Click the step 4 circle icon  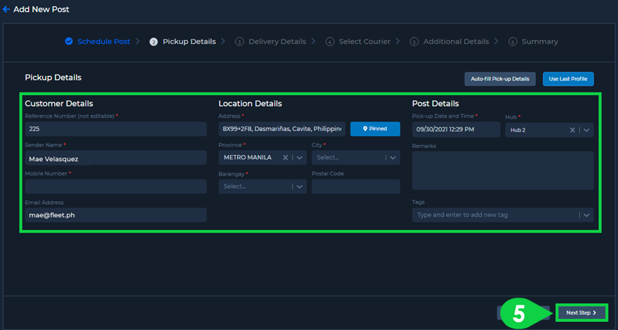[x=330, y=42]
